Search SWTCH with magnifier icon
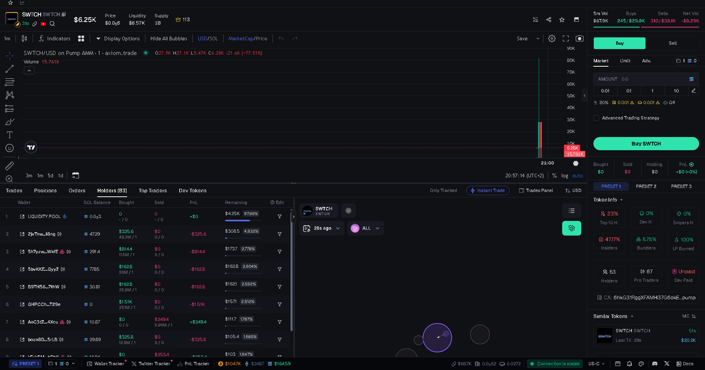The height and width of the screenshot is (370, 705). tap(52, 24)
